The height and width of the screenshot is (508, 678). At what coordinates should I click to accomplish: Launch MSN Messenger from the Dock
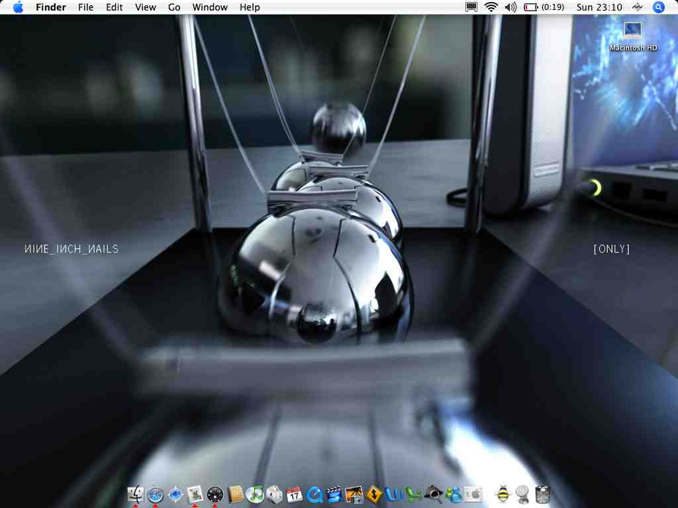click(453, 493)
